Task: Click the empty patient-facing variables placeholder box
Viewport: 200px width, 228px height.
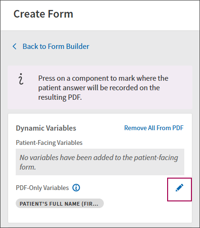Action: 100,162
